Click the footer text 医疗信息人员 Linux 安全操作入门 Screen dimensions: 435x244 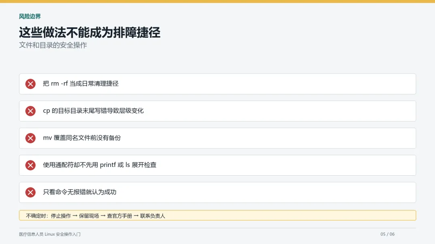pos(50,234)
